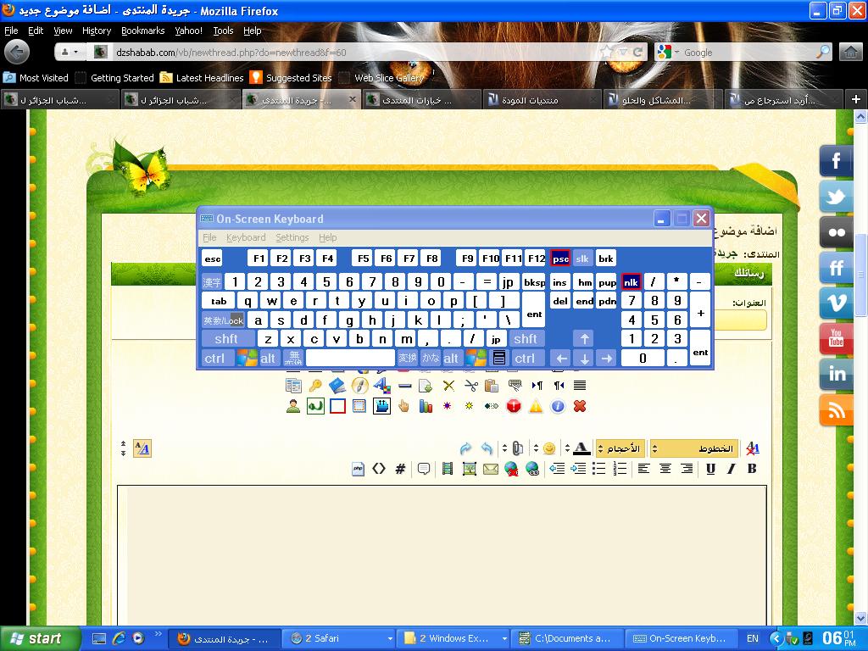Toggle the slk Scroll Lock key
Viewport: 868px width, 651px height.
[582, 259]
